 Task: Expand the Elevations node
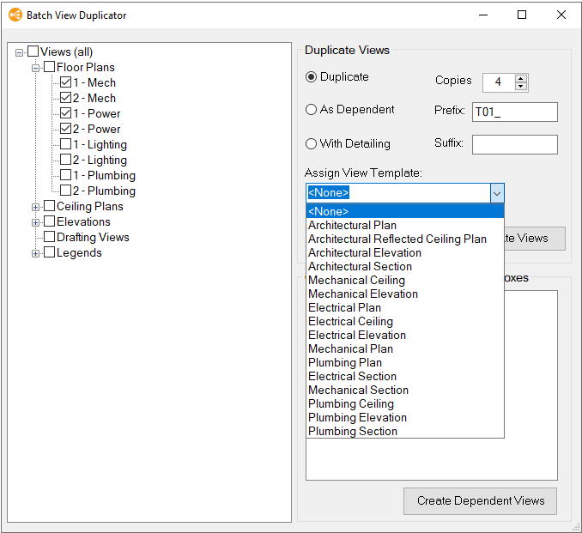coord(36,222)
